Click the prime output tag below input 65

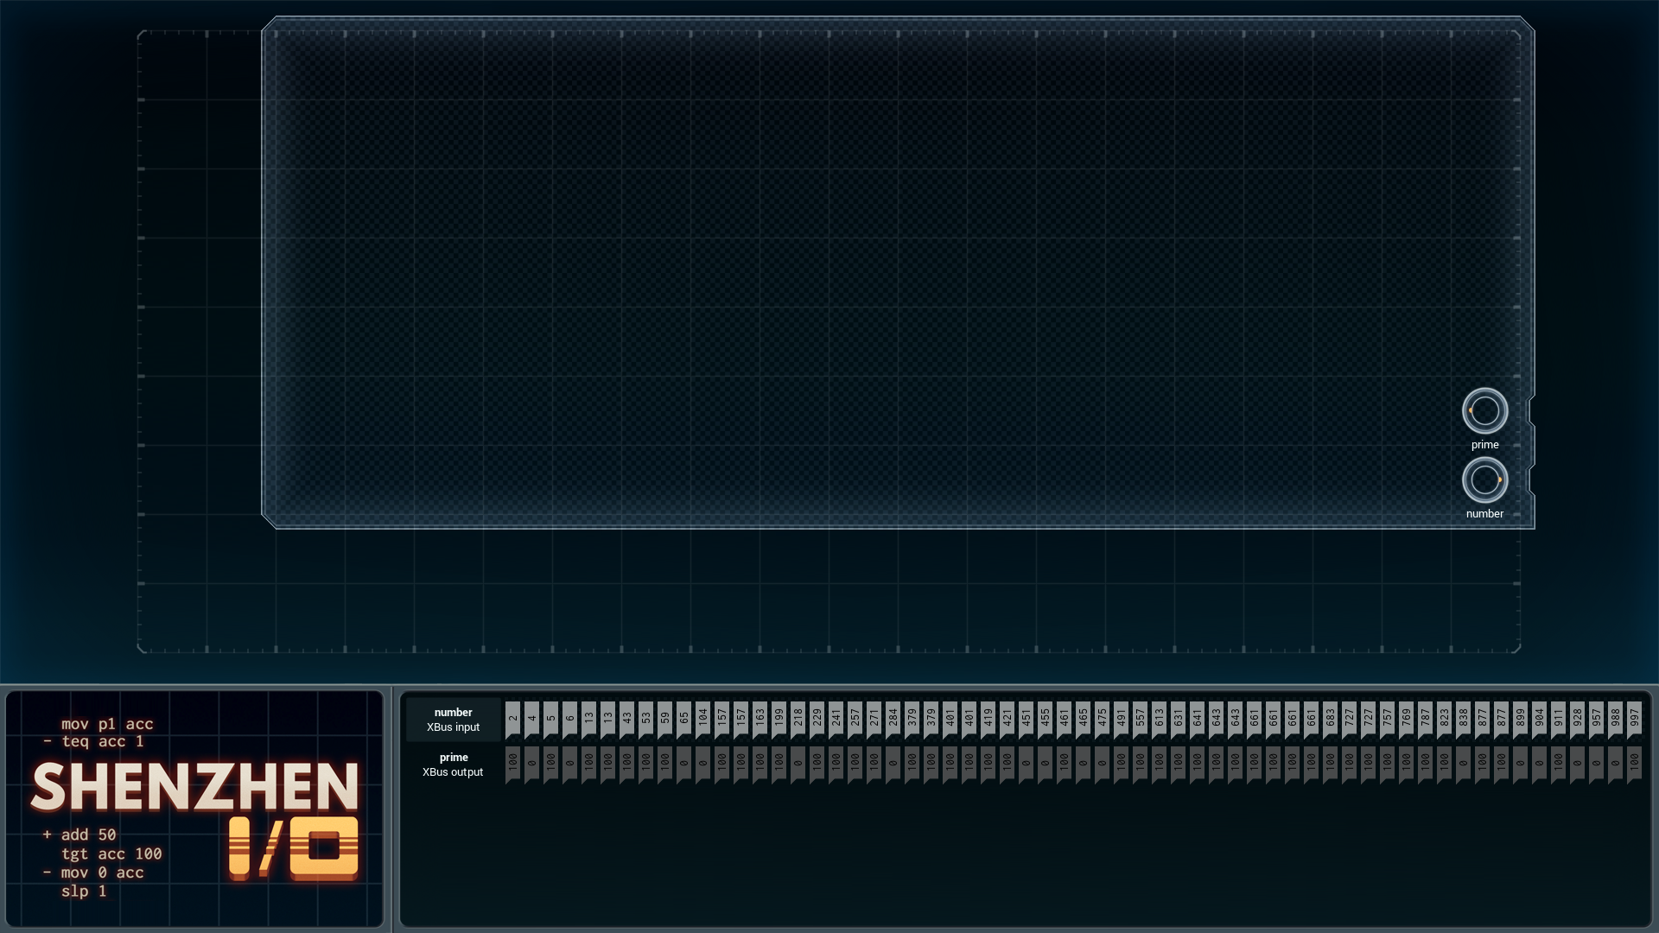683,765
